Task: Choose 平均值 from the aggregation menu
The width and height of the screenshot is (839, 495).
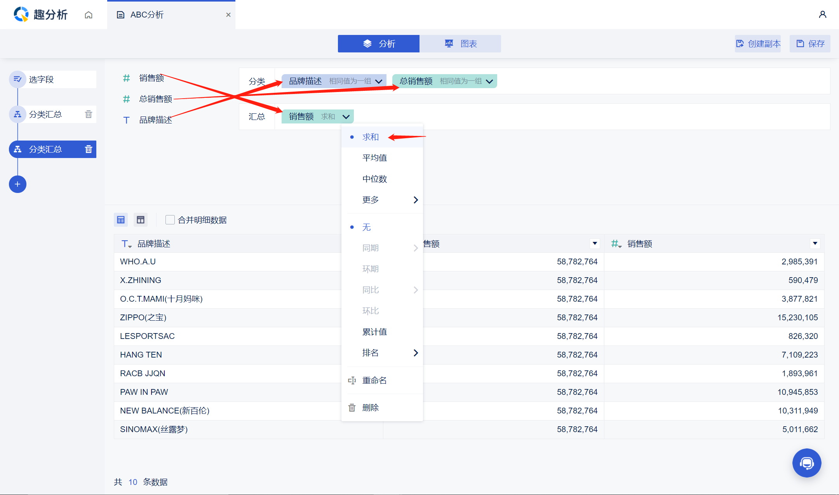Action: (x=374, y=158)
